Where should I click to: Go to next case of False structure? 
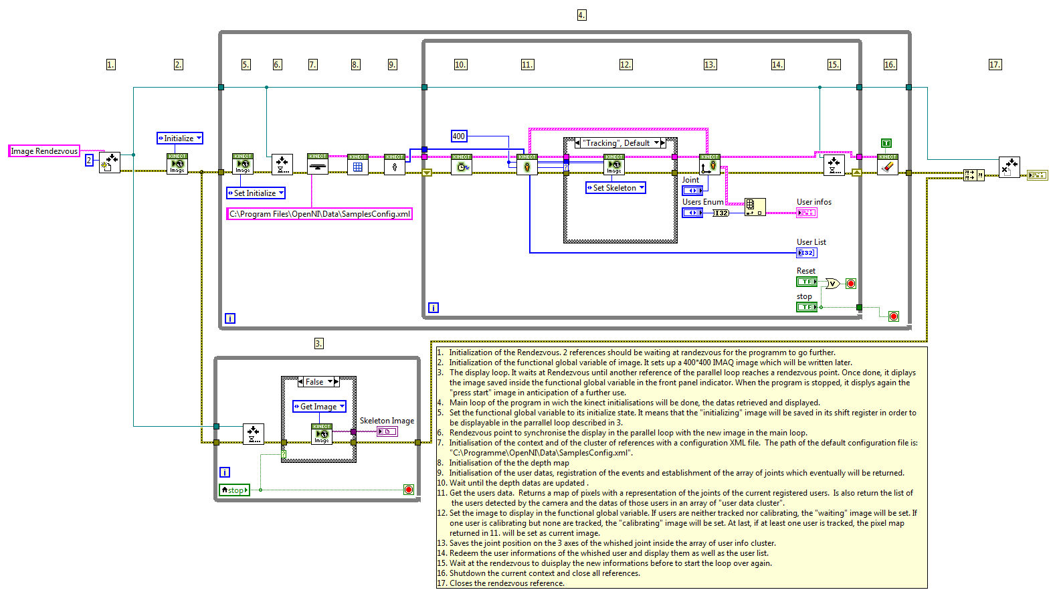(336, 382)
